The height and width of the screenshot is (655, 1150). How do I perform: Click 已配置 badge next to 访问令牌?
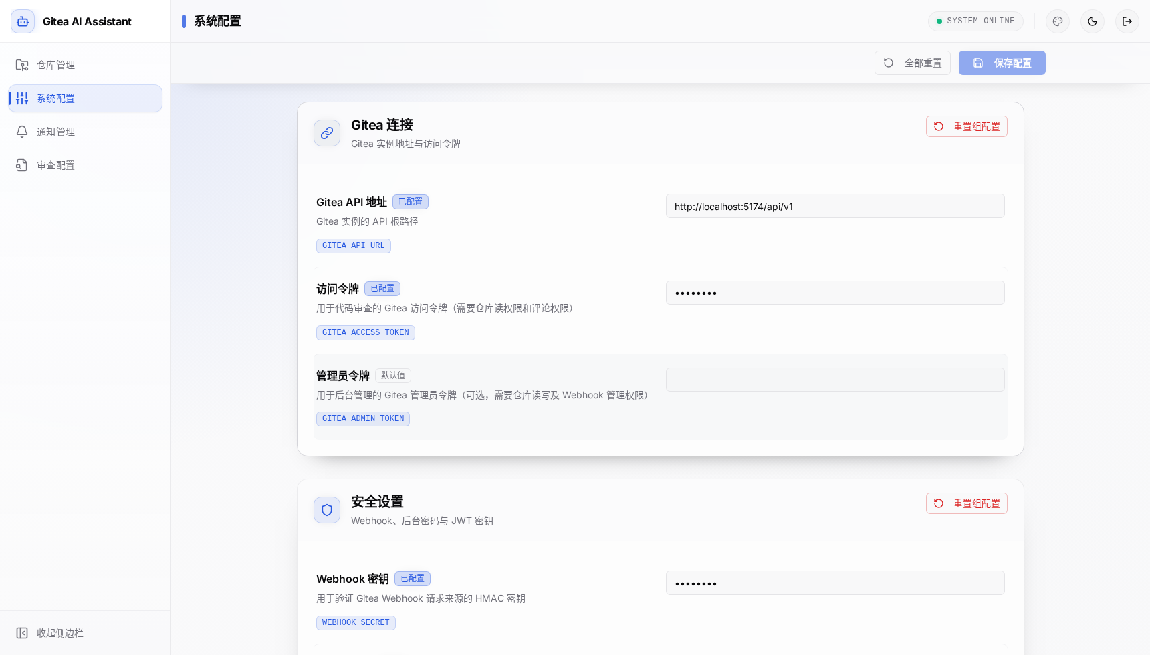pos(382,289)
